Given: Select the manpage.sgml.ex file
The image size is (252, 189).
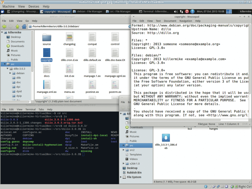Looking at the screenshot, I should coord(115,69).
